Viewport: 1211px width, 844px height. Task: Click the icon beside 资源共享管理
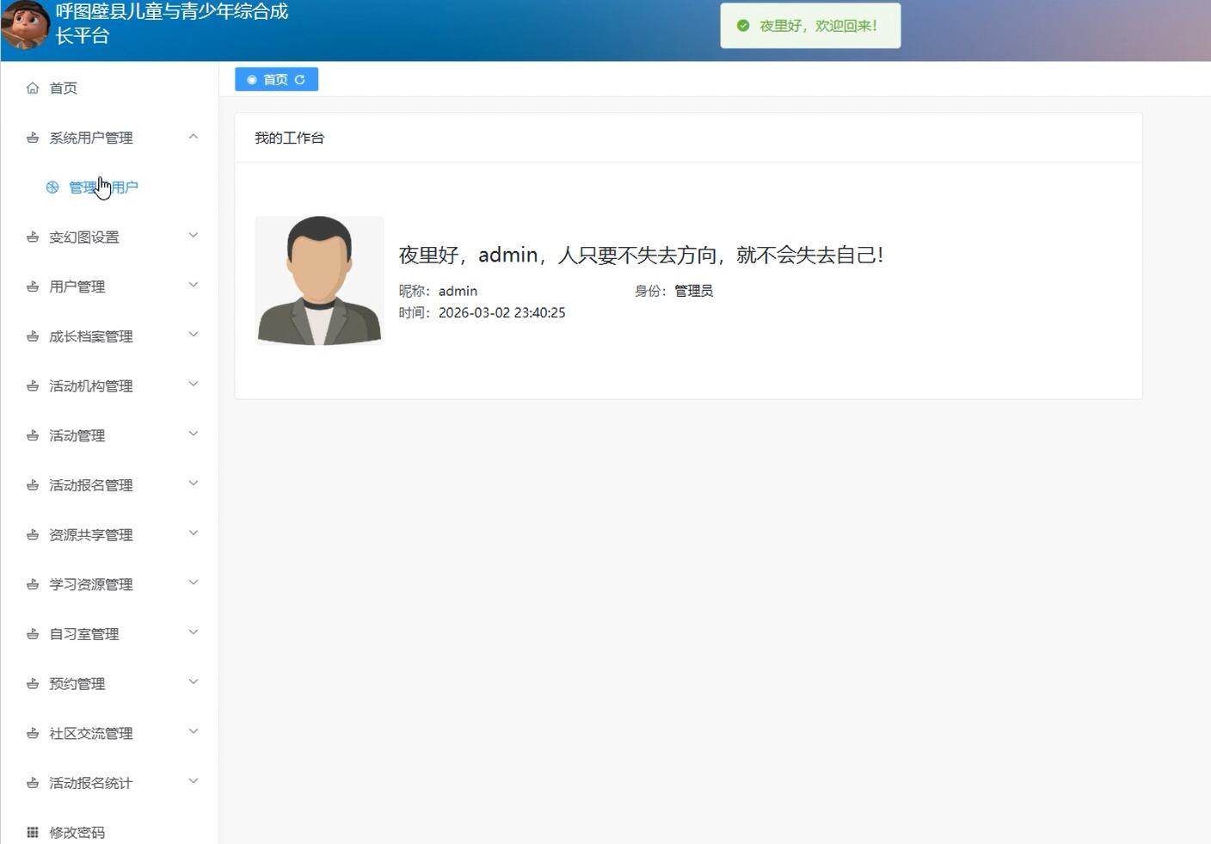coord(33,534)
